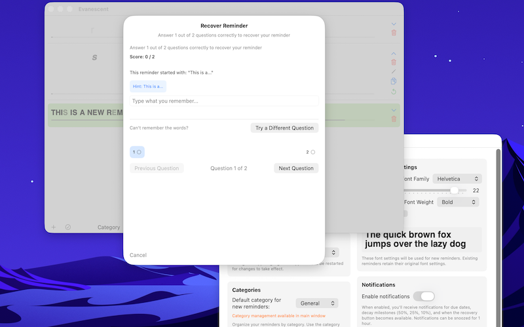Click the green restore arrow icon

coord(394,92)
